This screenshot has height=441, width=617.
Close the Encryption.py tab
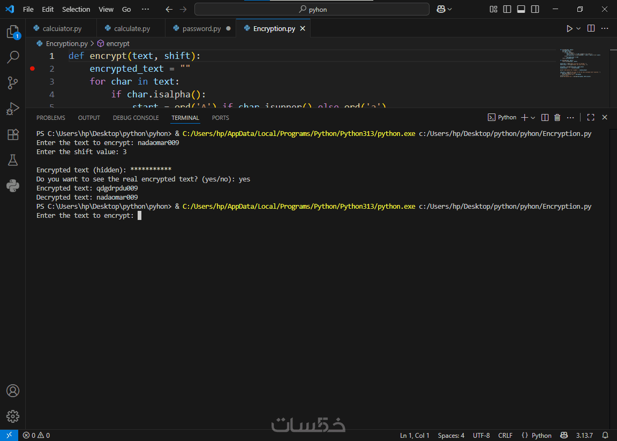pos(303,28)
